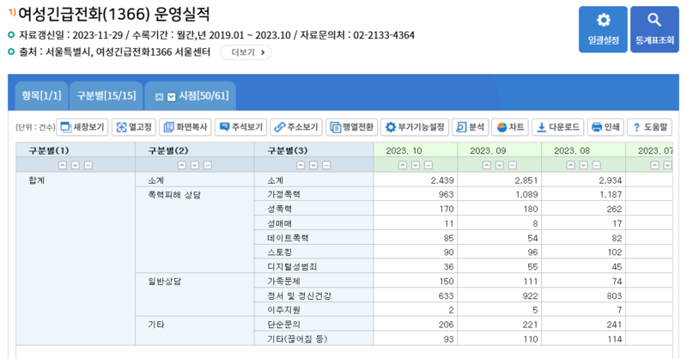The image size is (687, 359).
Task: Select the 구분별[15/15] tab
Action: pyautogui.click(x=106, y=96)
